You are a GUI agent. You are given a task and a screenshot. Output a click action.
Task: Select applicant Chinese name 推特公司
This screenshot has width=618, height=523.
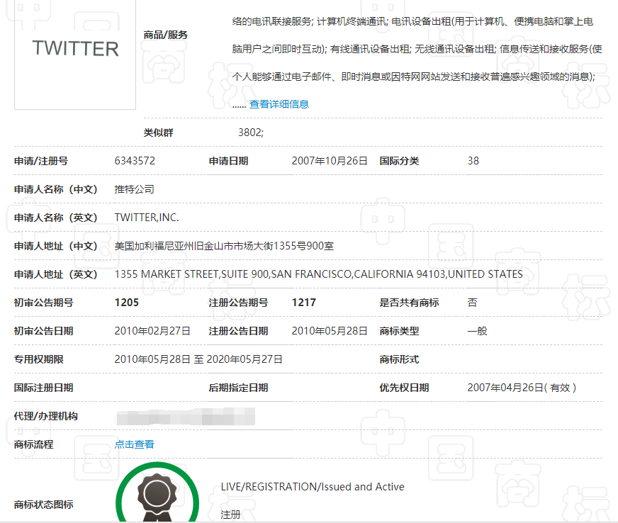coord(134,189)
